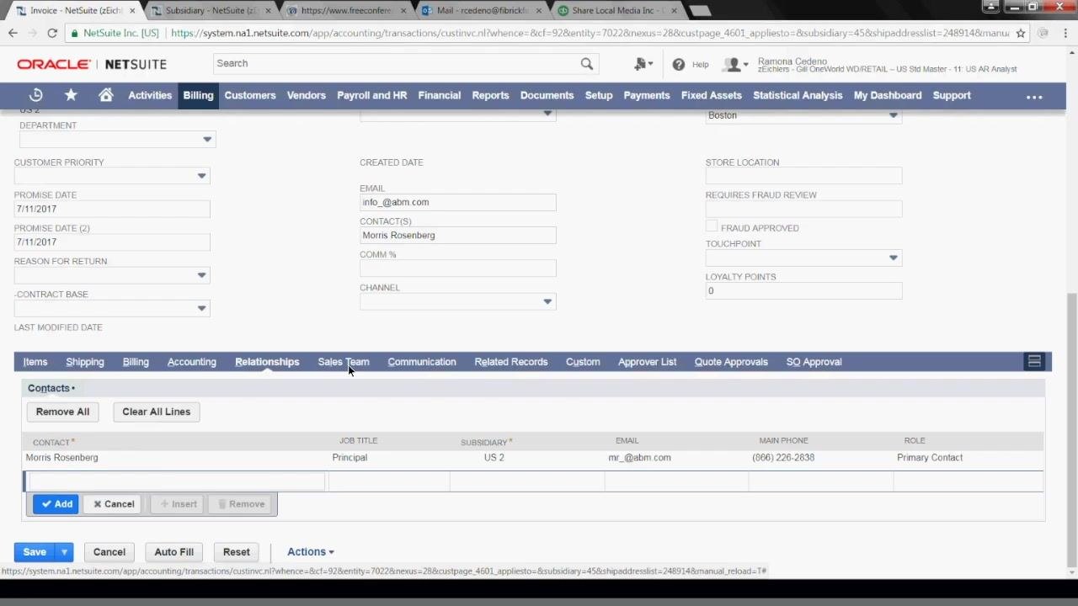1078x606 pixels.
Task: Click browser back arrow
Action: [13, 33]
